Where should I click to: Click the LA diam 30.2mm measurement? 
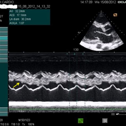pos(20,19)
